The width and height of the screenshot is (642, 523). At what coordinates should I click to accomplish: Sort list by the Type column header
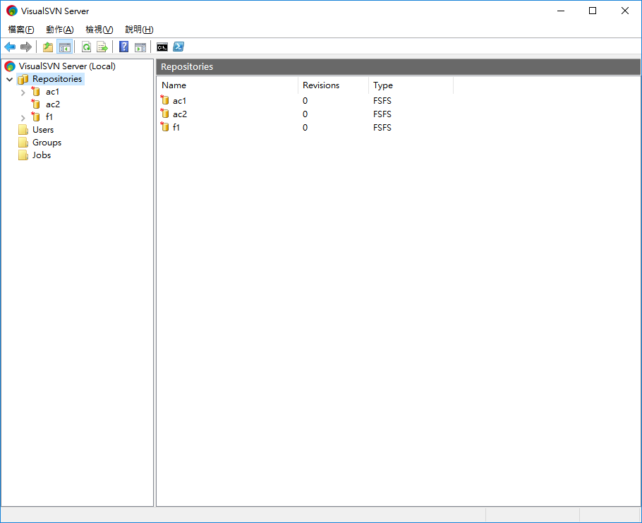tap(411, 85)
